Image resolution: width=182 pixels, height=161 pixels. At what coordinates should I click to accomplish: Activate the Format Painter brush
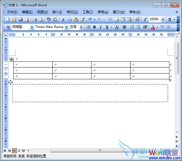[x=82, y=19]
